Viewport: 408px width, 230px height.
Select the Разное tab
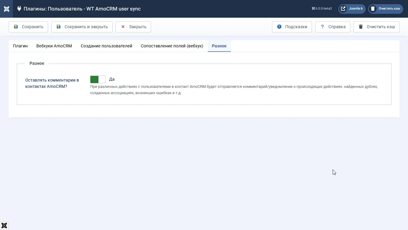tap(219, 46)
